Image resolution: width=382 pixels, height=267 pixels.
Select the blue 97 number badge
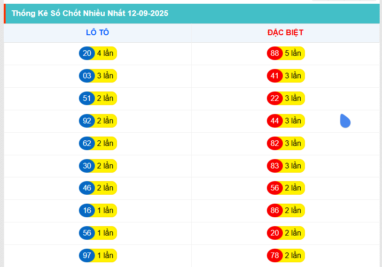(x=87, y=255)
